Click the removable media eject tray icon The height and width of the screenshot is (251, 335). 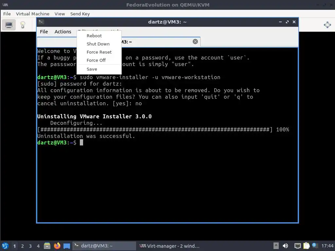coord(276,246)
